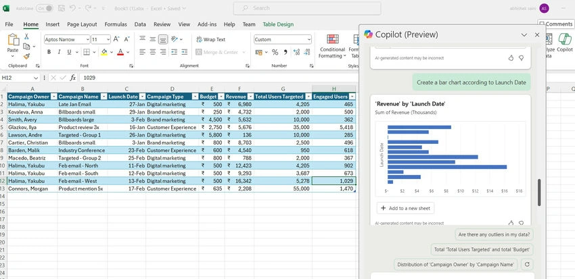Apply cell borders icon
The image size is (575, 279).
coord(87,52)
